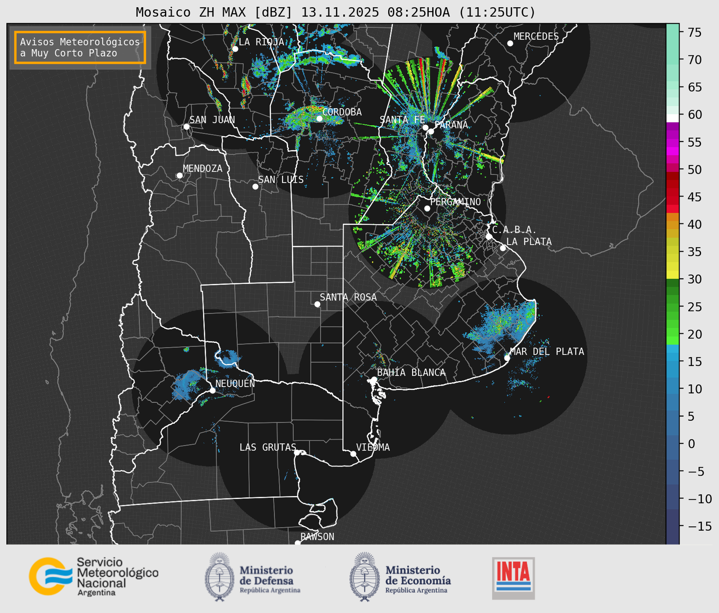The height and width of the screenshot is (613, 719).
Task: Select the Neuquén city marker
Action: click(x=212, y=390)
